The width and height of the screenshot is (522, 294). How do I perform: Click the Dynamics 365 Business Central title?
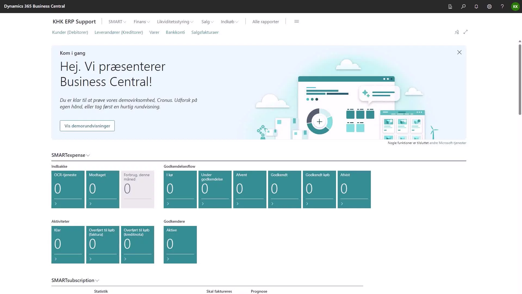(x=35, y=6)
